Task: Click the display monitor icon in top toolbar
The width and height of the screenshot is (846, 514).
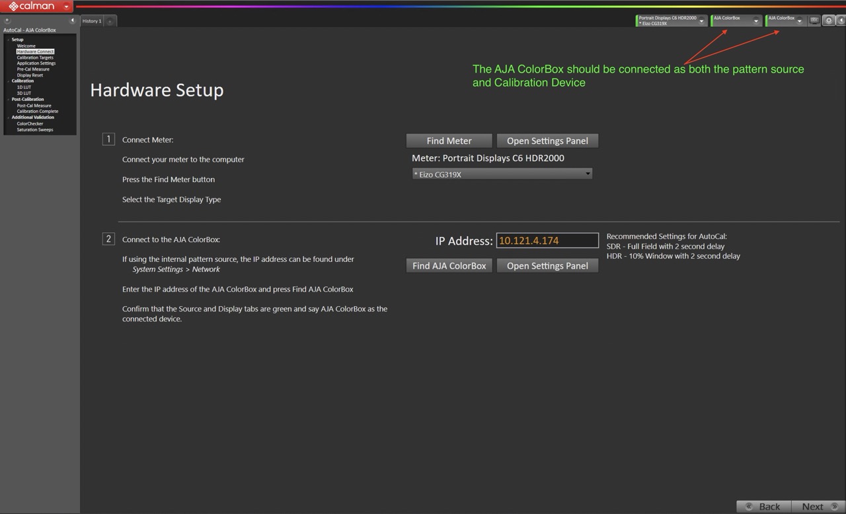Action: pyautogui.click(x=814, y=20)
